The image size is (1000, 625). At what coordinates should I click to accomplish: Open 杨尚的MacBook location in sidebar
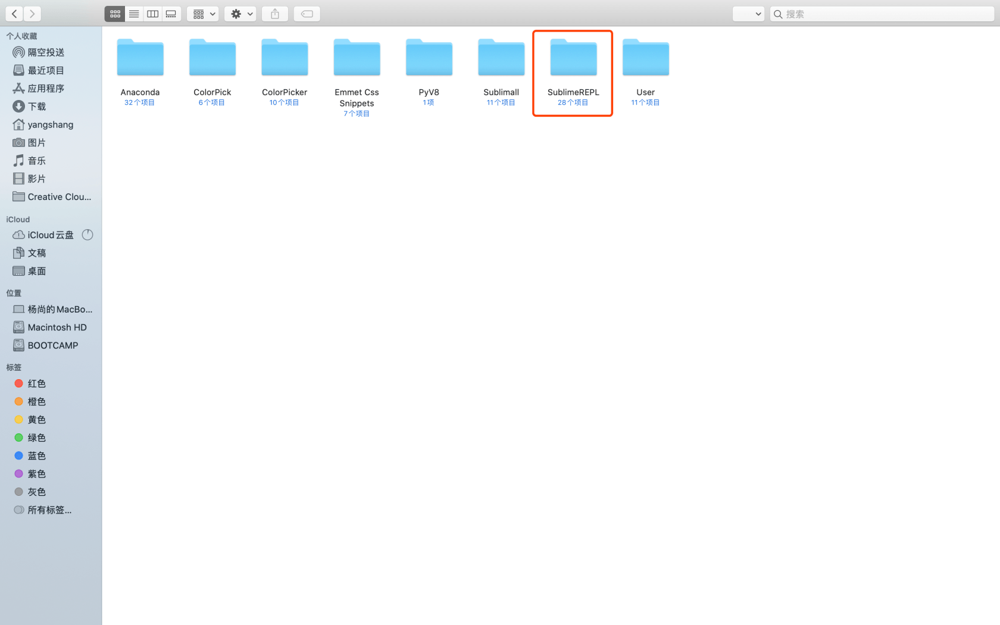[x=51, y=310]
